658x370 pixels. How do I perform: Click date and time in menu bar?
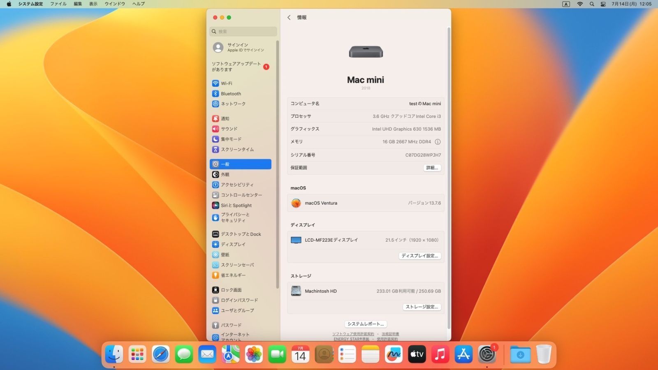pyautogui.click(x=631, y=4)
